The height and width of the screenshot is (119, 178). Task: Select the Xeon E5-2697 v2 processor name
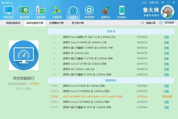[x=89, y=37]
